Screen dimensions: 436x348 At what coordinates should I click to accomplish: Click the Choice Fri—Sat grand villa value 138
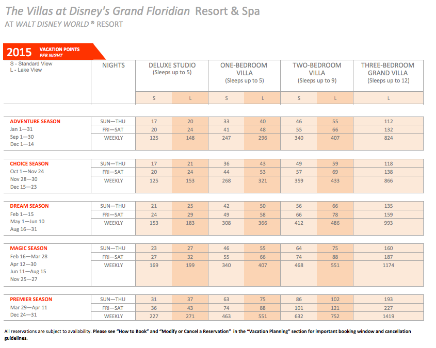pyautogui.click(x=389, y=172)
